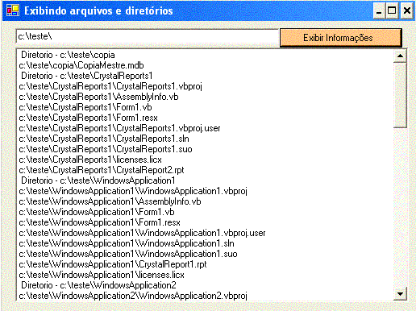Select row 'CrystalReports1\CrystalReports1.vbproj'
This screenshot has height=311, width=416.
(206, 86)
